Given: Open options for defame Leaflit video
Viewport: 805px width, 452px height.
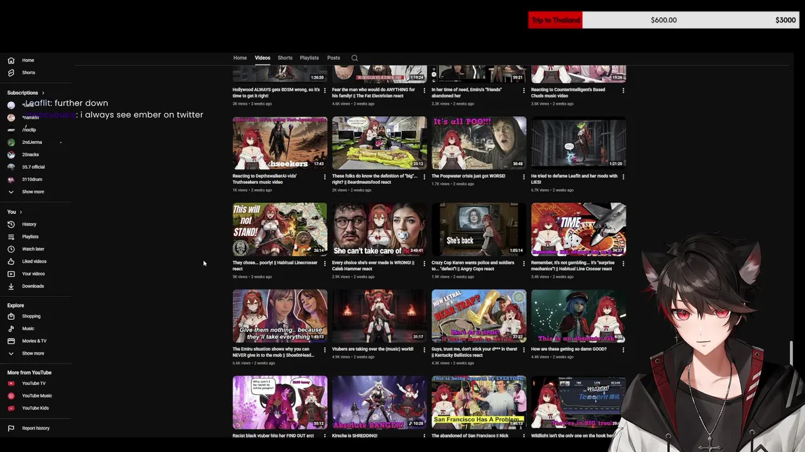Looking at the screenshot, I should point(623,177).
